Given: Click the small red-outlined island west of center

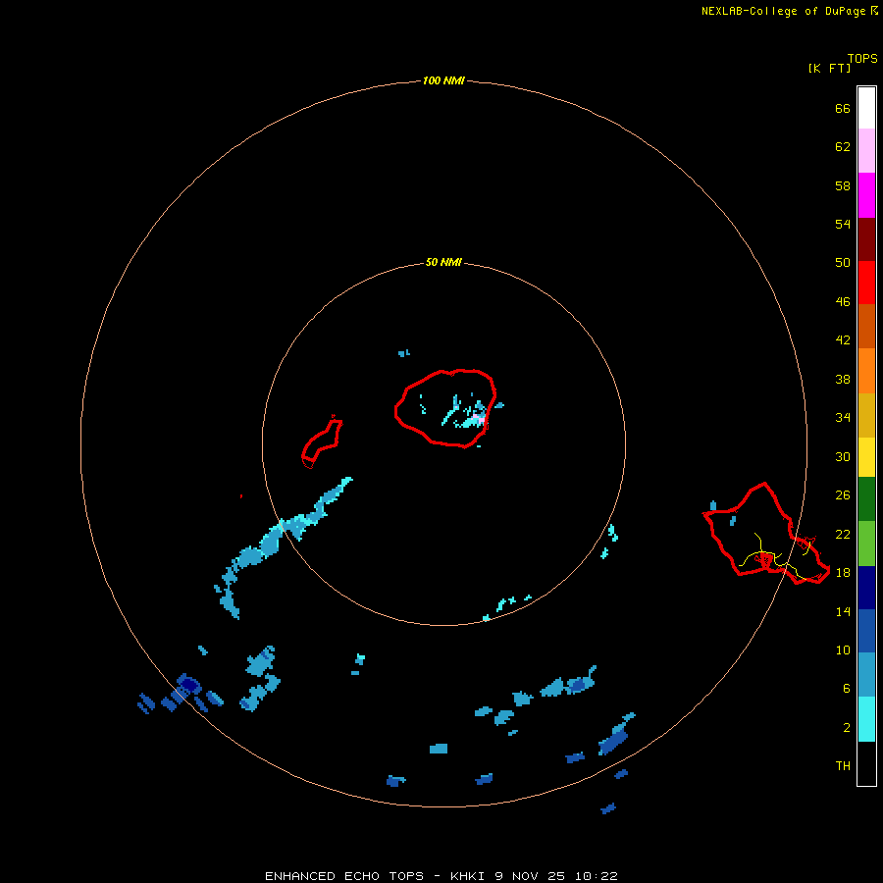Looking at the screenshot, I should [322, 441].
